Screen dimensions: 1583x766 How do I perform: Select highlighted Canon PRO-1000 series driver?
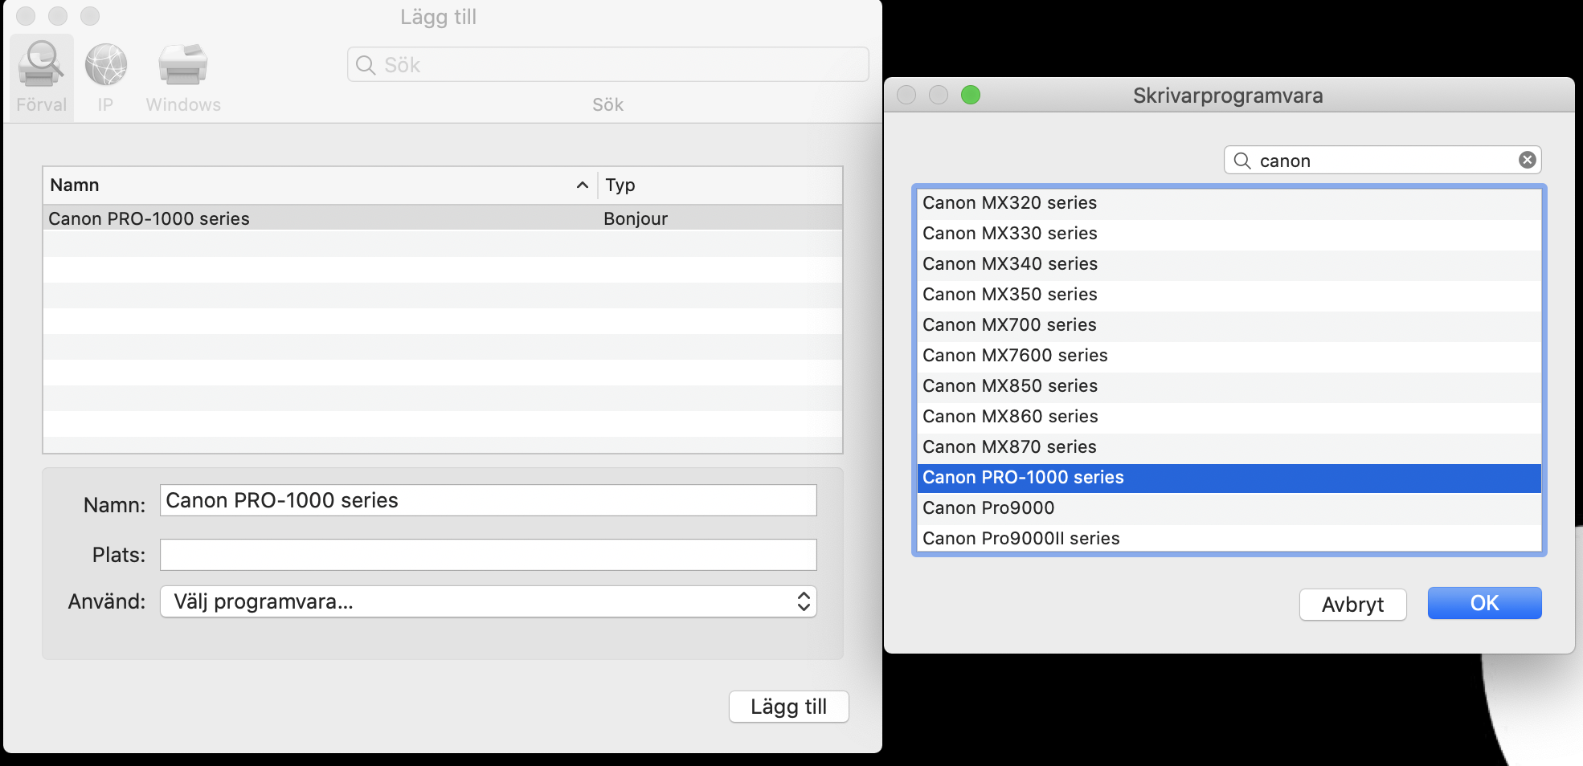[x=1023, y=478]
